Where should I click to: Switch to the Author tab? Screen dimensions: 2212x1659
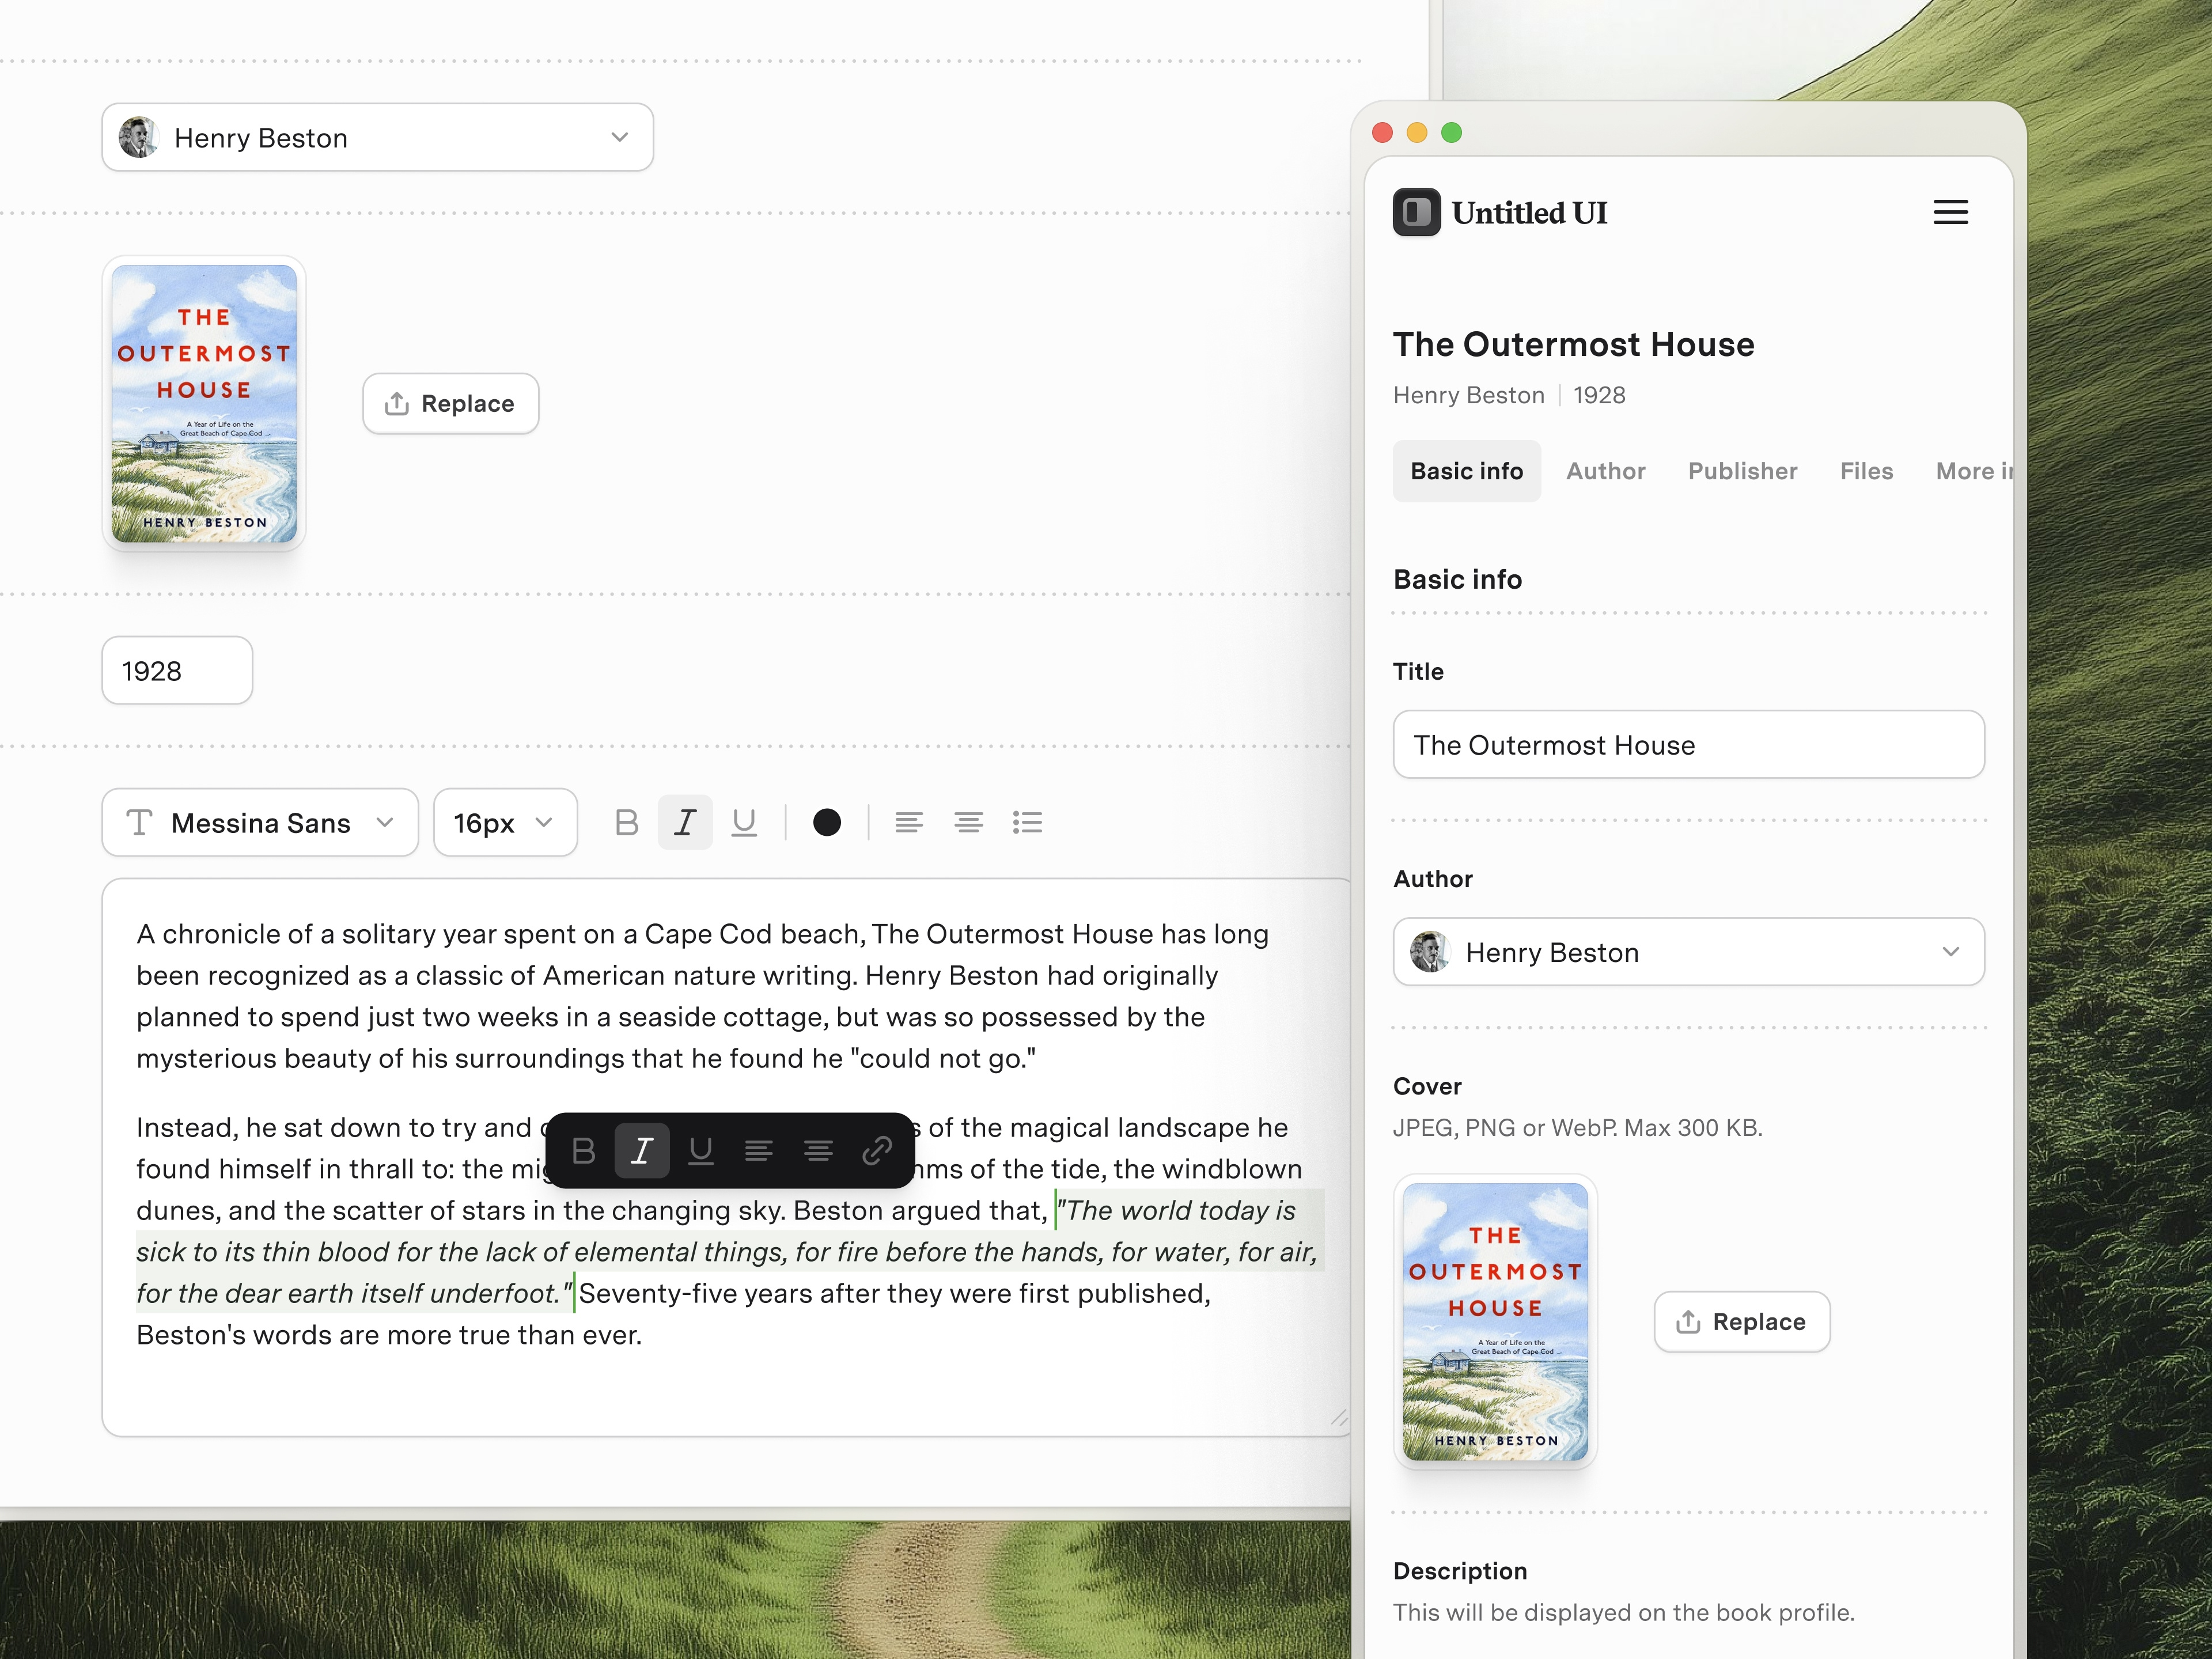point(1605,471)
